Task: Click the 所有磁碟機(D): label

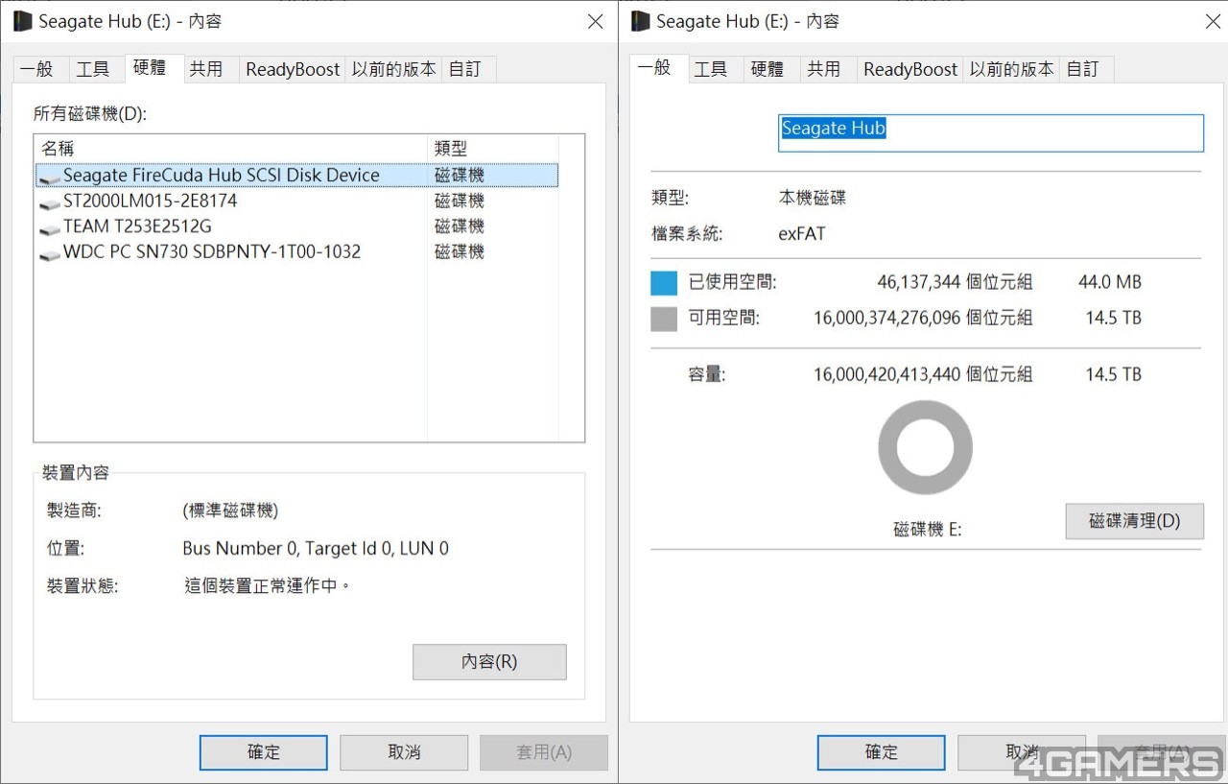Action: (90, 114)
